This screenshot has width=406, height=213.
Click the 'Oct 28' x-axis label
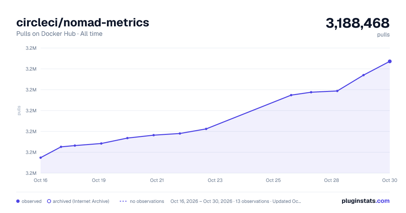(x=332, y=180)
